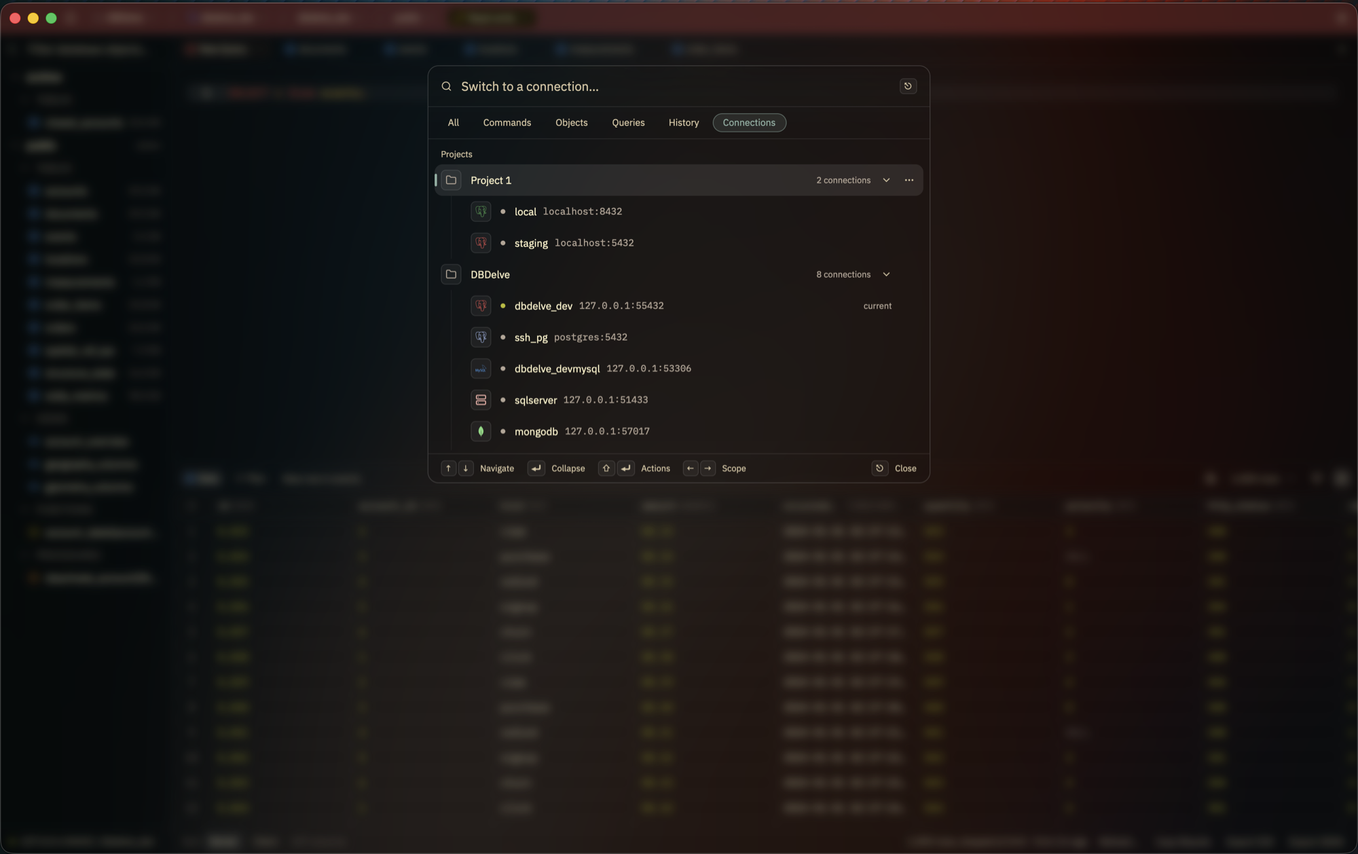Click the MySQL icon for dbdelve_devmysql
This screenshot has height=854, width=1358.
click(481, 369)
